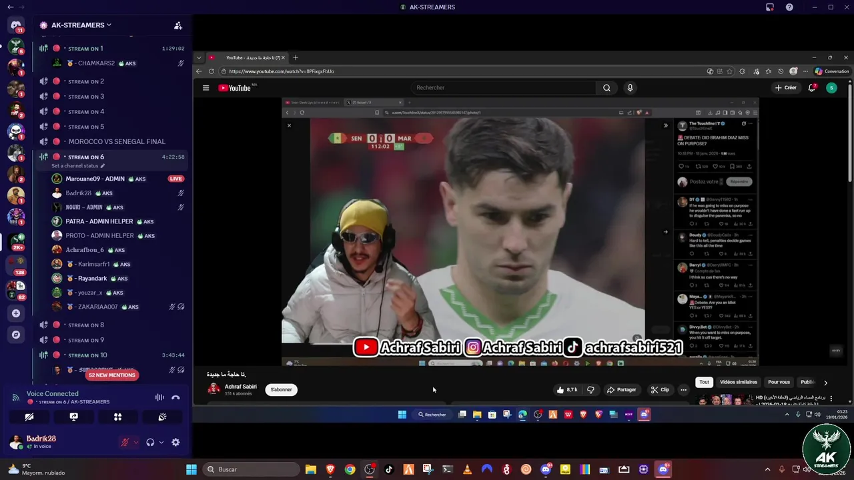Open the Add a Server plus icon
854x480 pixels.
click(x=16, y=313)
